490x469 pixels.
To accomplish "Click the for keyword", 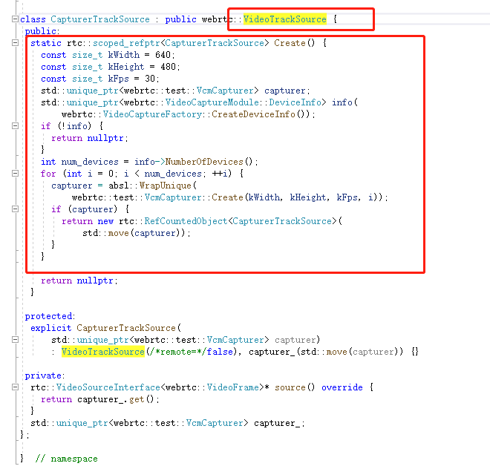I will click(x=48, y=174).
